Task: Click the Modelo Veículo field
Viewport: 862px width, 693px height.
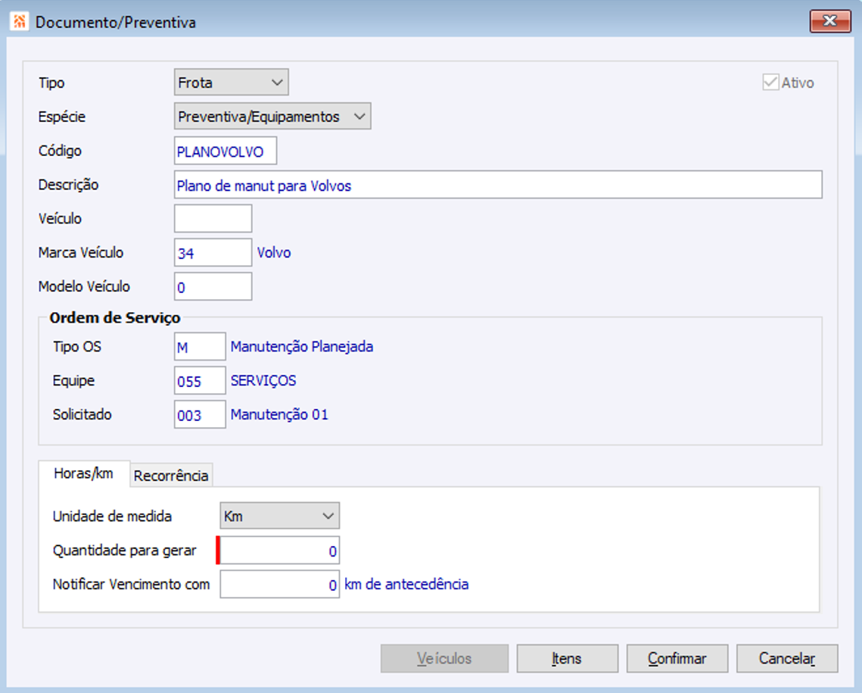Action: click(213, 286)
